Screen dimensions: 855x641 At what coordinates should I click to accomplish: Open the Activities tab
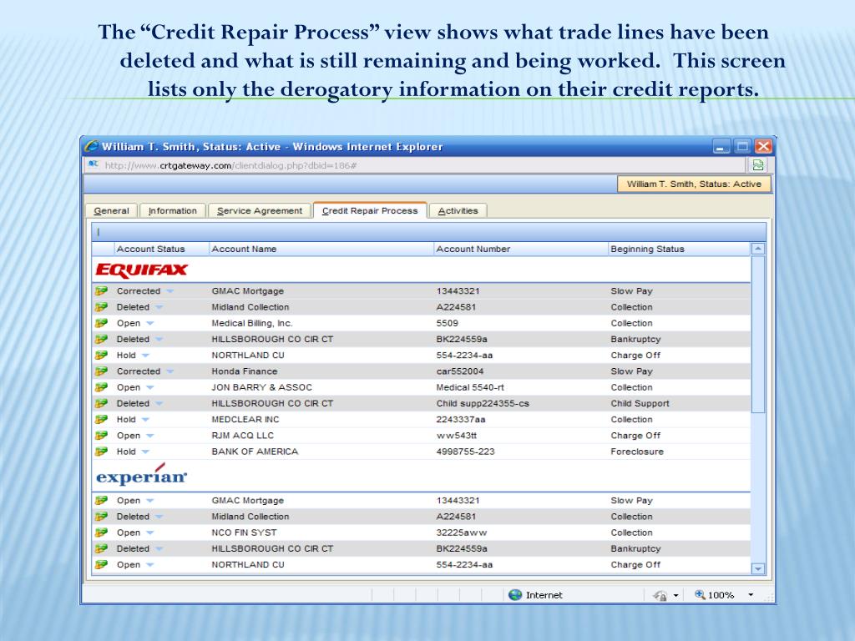458,211
